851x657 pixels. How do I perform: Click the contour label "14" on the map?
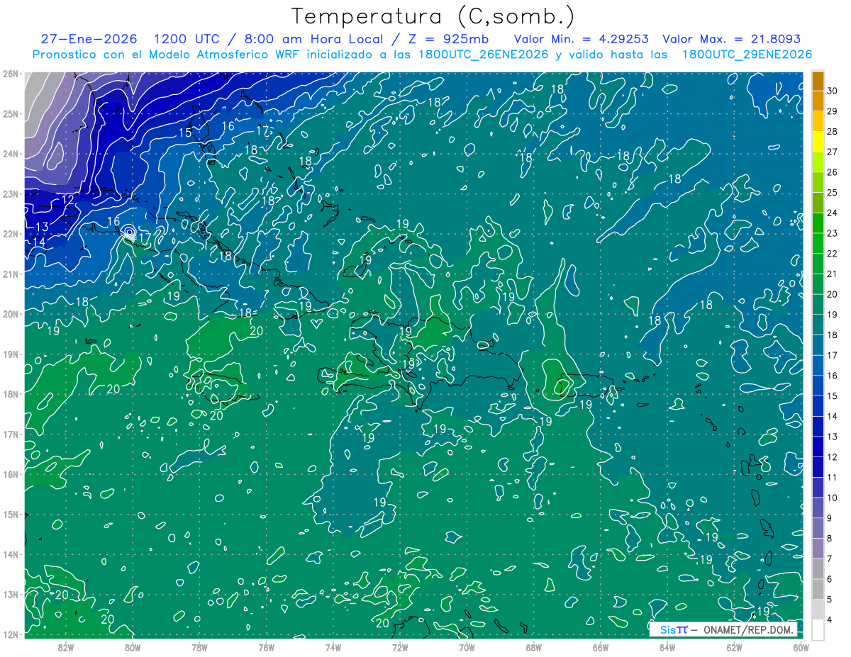[39, 242]
